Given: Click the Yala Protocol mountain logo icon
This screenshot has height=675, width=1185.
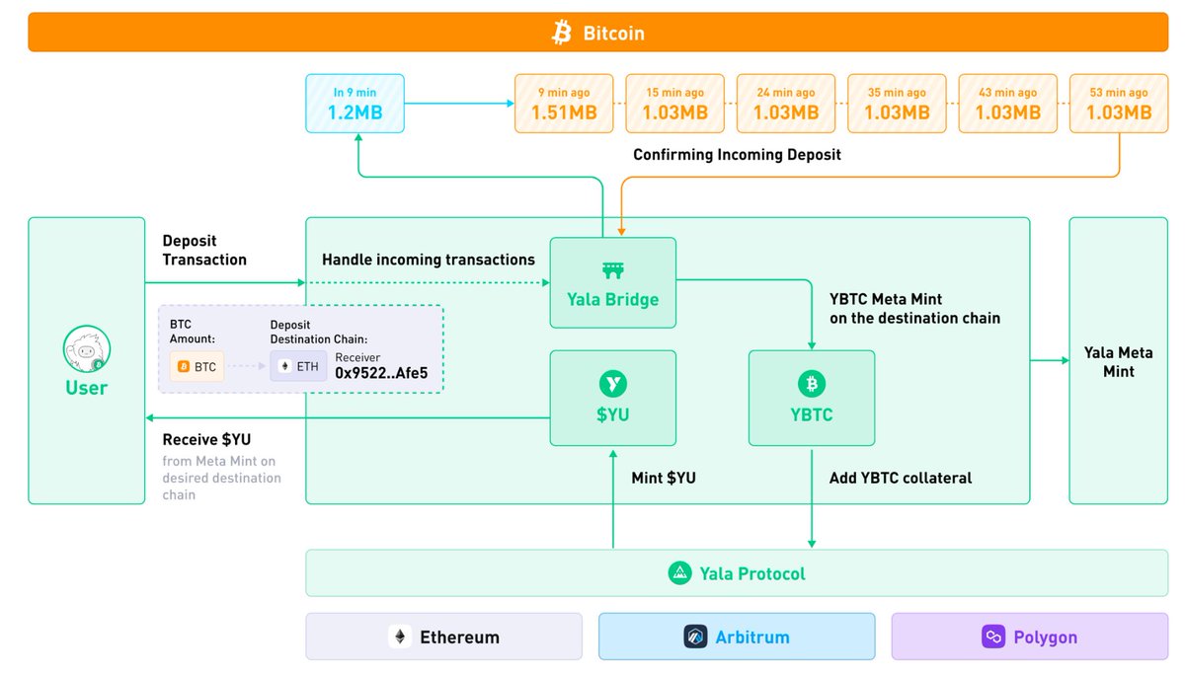Looking at the screenshot, I should [679, 573].
